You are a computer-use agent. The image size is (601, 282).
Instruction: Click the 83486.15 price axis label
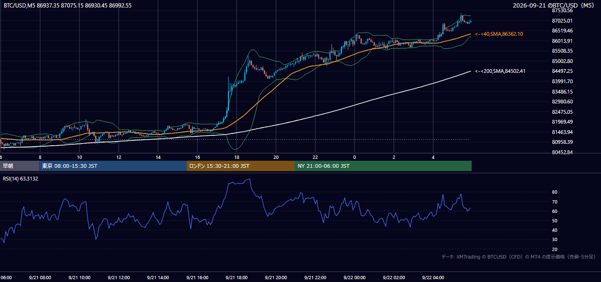coord(562,92)
